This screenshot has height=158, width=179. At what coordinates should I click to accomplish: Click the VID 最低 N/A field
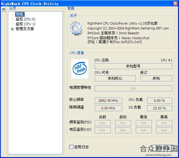coord(144,130)
